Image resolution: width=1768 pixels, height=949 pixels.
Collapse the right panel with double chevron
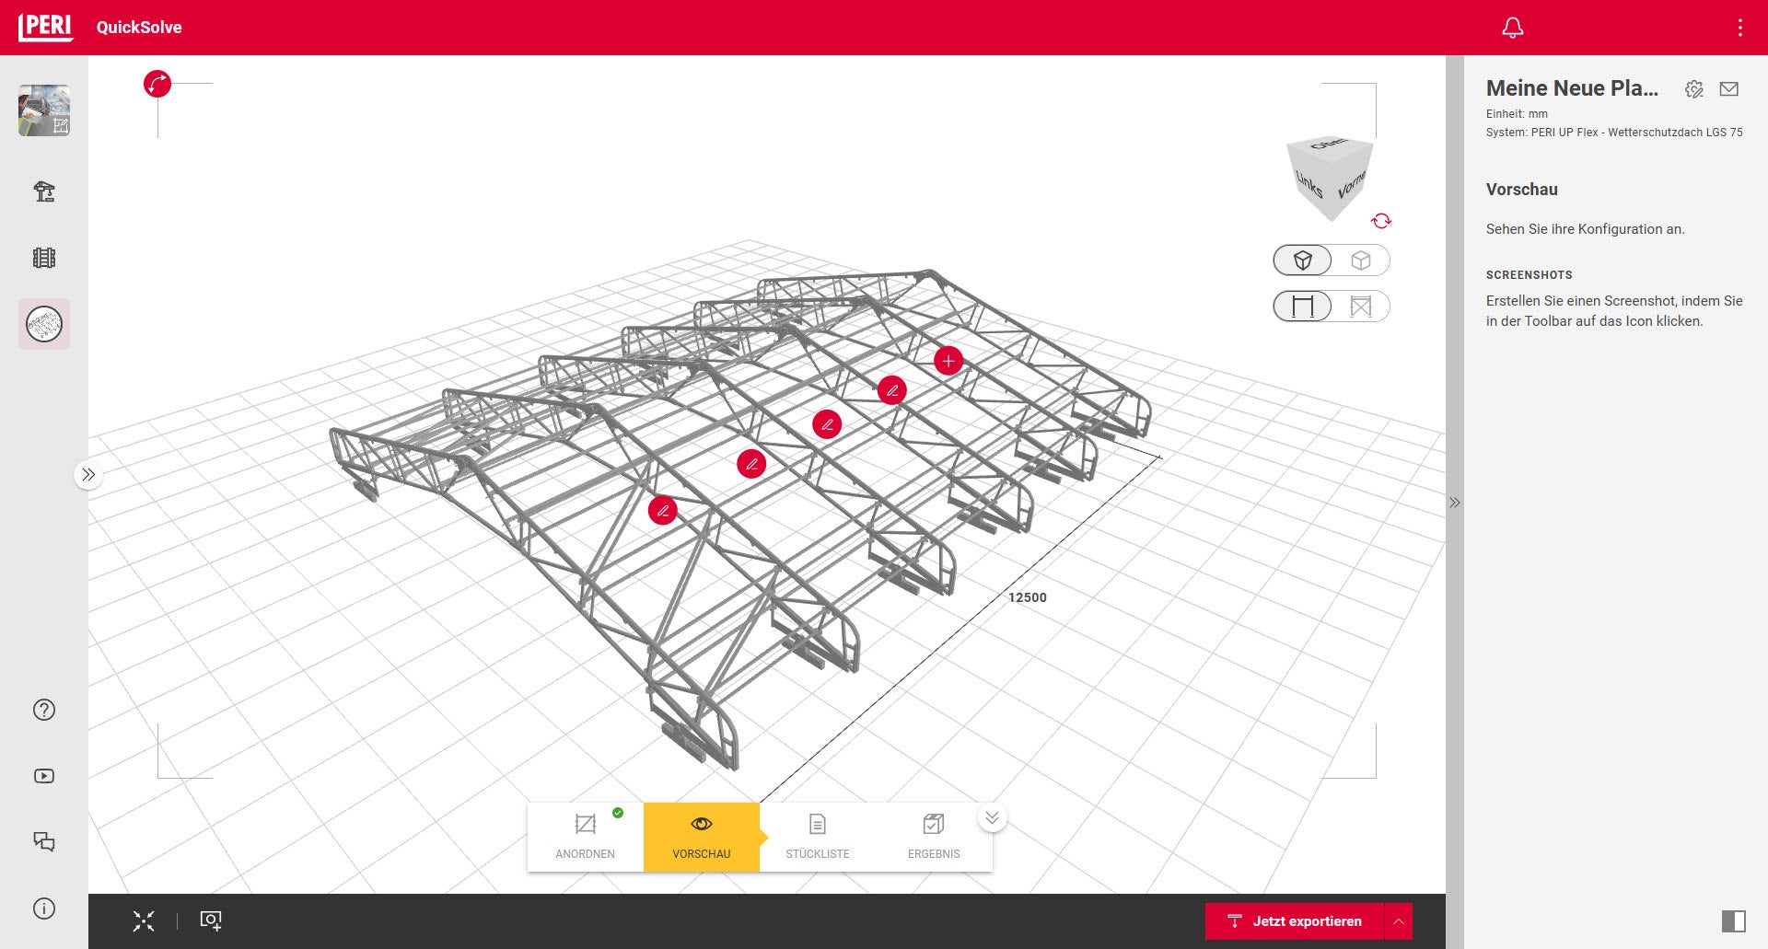[x=1455, y=503]
